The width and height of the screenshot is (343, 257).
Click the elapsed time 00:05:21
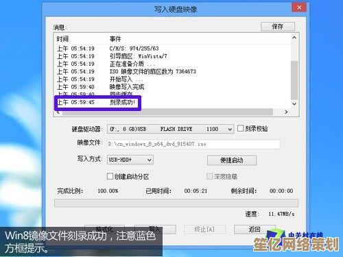196,191
